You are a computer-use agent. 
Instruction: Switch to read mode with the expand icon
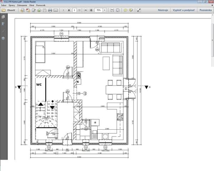[139, 10]
